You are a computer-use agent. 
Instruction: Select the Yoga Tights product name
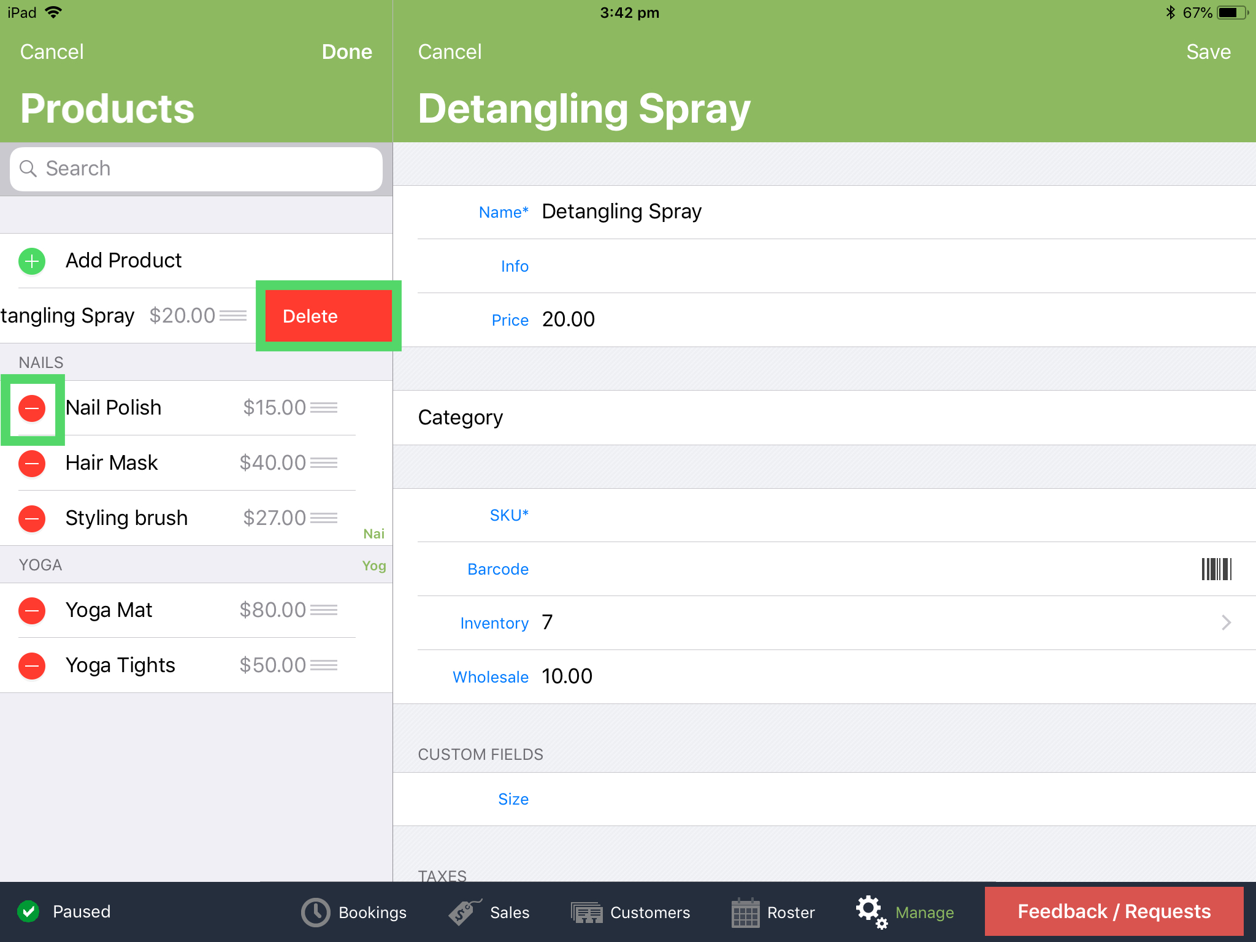pos(120,666)
